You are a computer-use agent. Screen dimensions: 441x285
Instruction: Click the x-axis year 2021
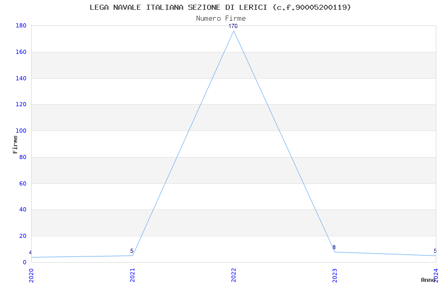(x=132, y=276)
